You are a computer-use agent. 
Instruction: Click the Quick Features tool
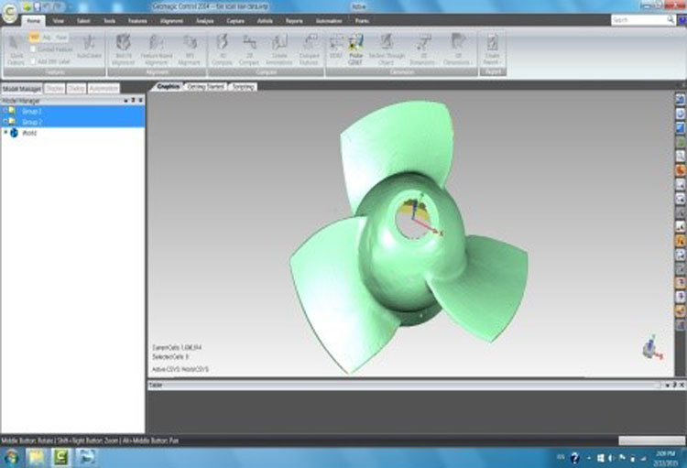click(16, 50)
